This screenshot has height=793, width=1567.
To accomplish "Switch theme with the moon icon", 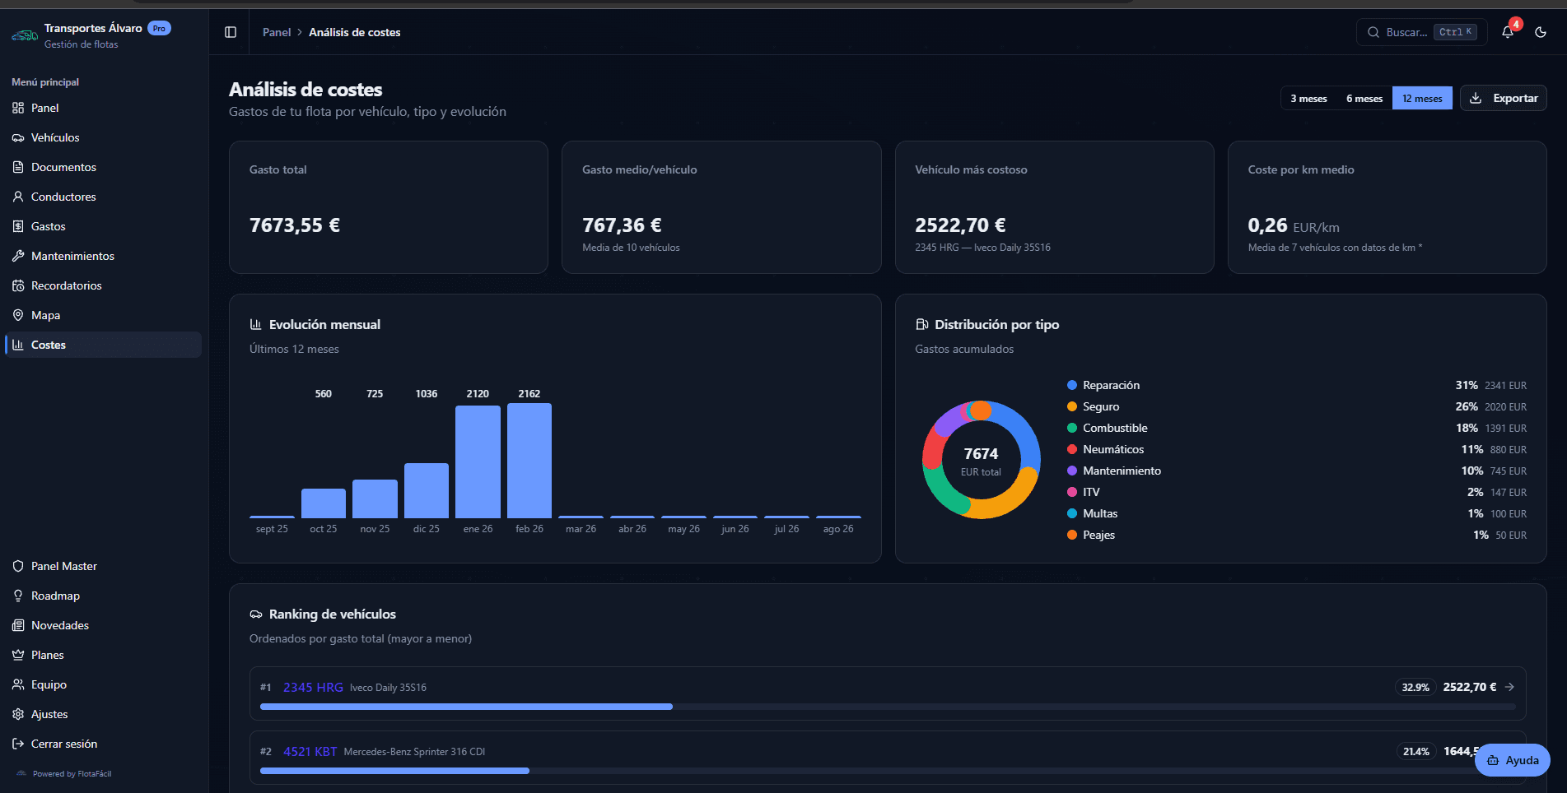I will [x=1541, y=32].
